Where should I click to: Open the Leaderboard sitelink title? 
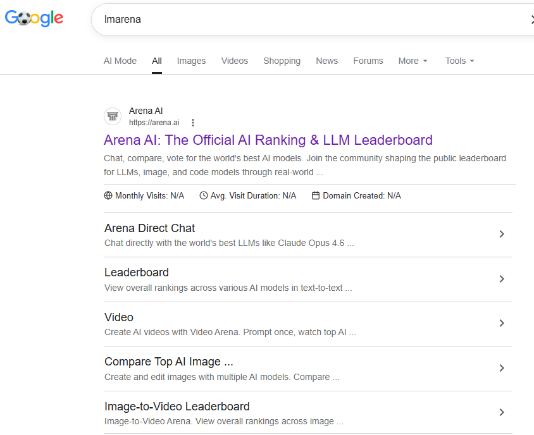pyautogui.click(x=137, y=273)
